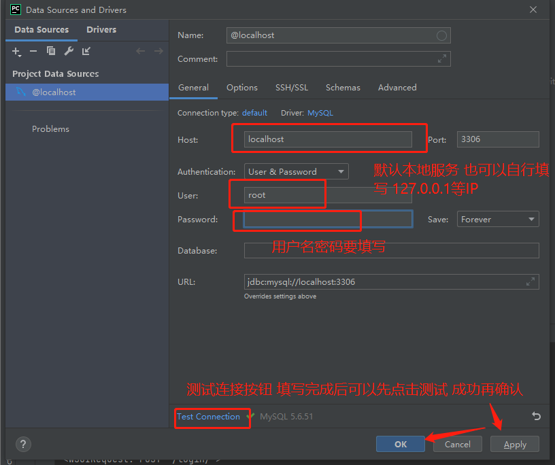Image resolution: width=555 pixels, height=465 pixels.
Task: Click the Database input field
Action: (x=392, y=251)
